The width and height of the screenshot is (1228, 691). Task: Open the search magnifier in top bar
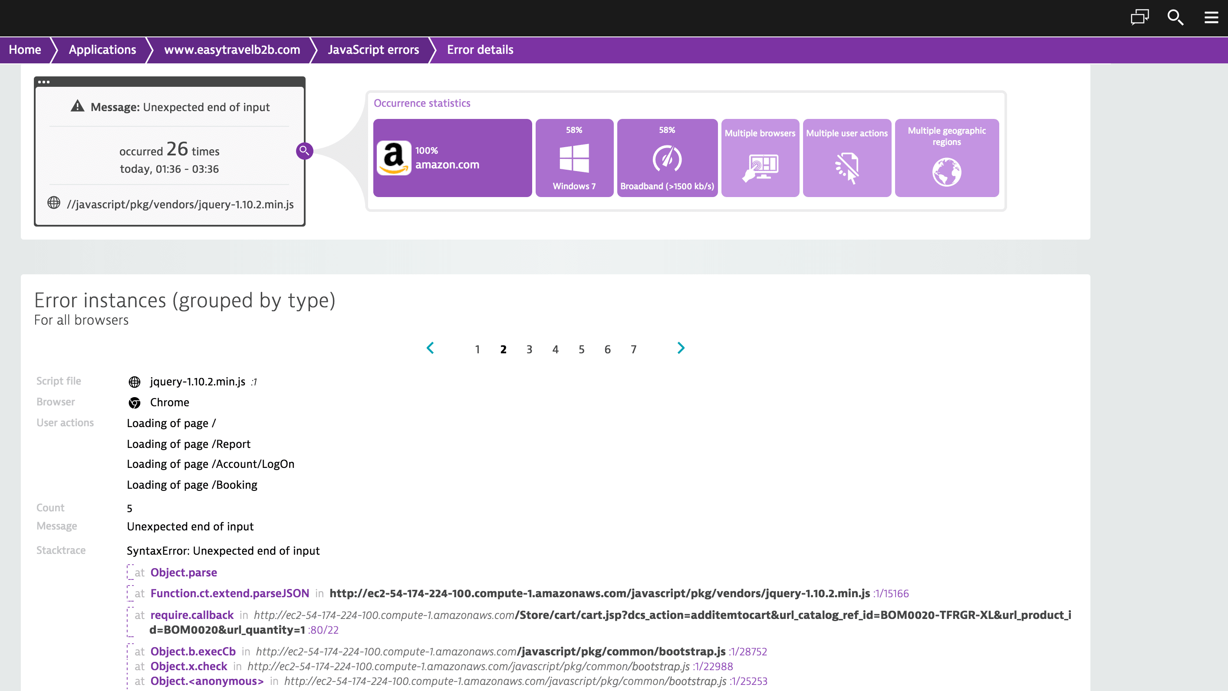(x=1175, y=18)
